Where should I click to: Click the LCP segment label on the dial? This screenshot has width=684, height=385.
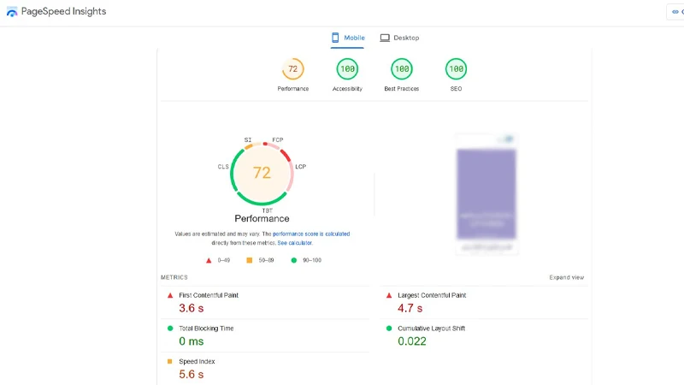(301, 167)
